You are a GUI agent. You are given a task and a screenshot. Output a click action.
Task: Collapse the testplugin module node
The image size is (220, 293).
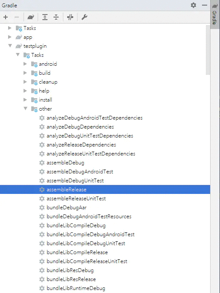tap(10, 46)
